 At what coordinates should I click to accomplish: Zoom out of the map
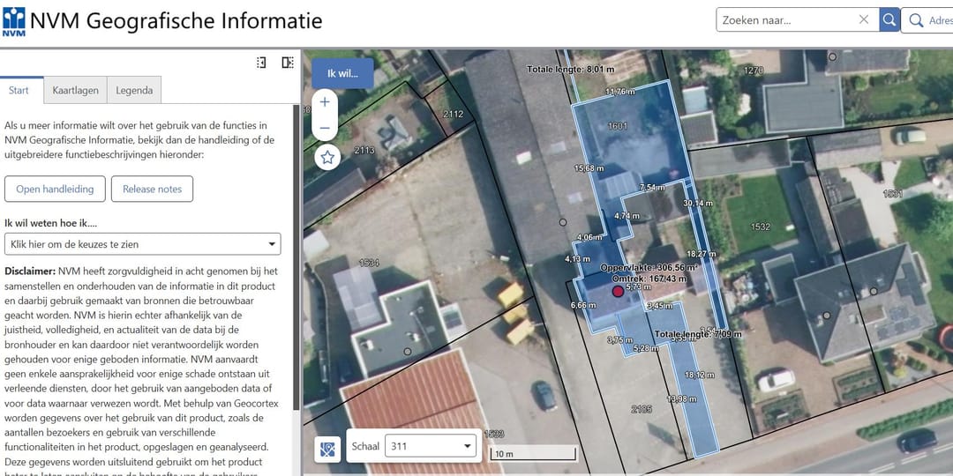[326, 129]
